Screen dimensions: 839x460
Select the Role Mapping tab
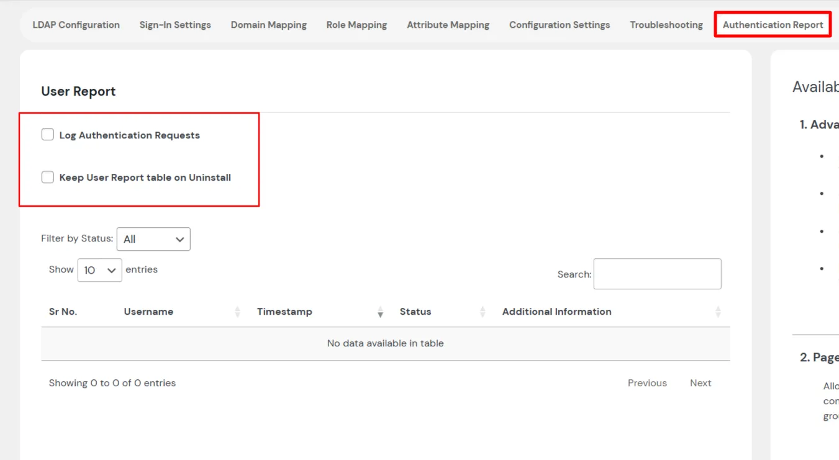point(356,25)
